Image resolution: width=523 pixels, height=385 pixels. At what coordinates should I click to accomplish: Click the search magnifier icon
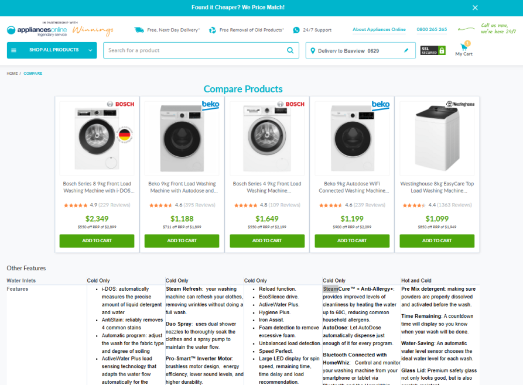[290, 50]
